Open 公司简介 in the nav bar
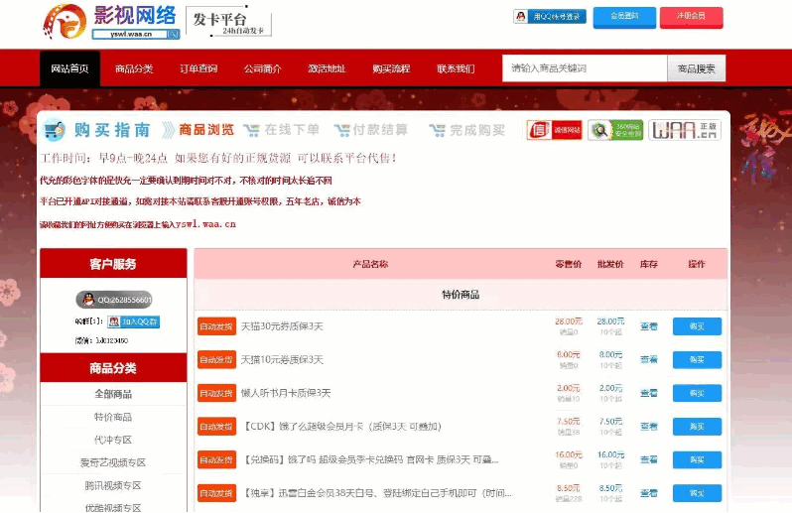This screenshot has height=513, width=792. 263,68
